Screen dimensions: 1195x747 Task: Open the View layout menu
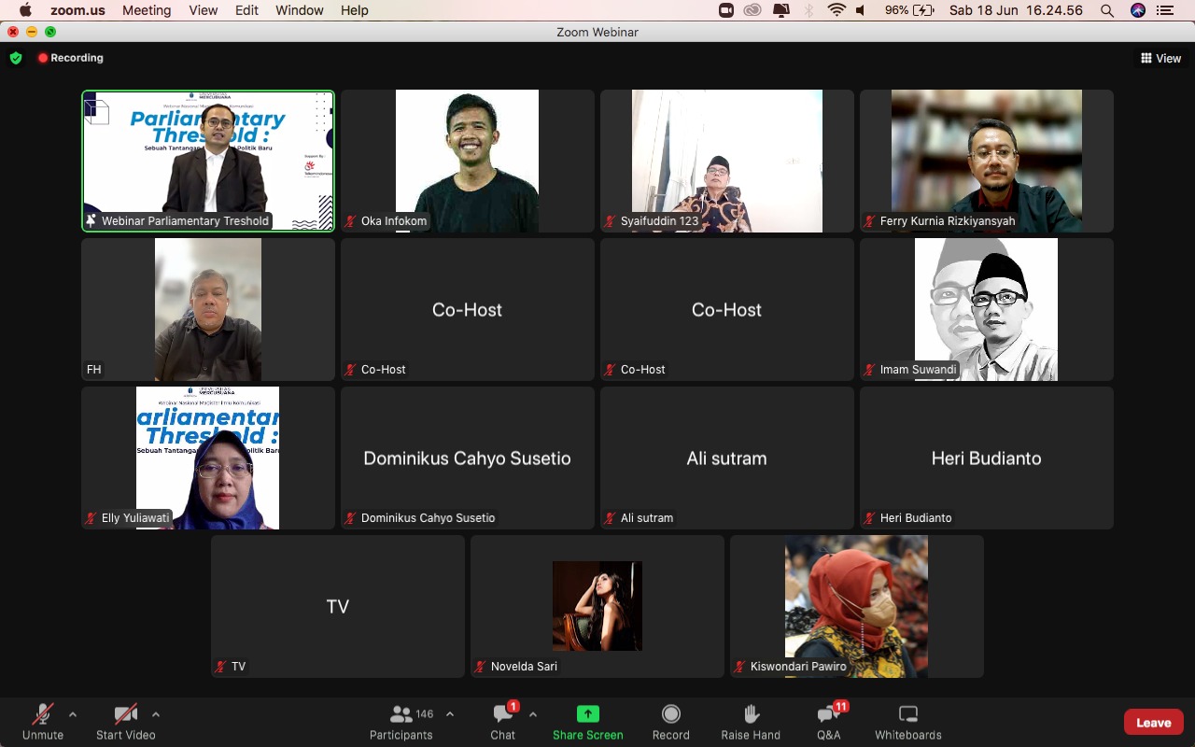pos(1160,58)
